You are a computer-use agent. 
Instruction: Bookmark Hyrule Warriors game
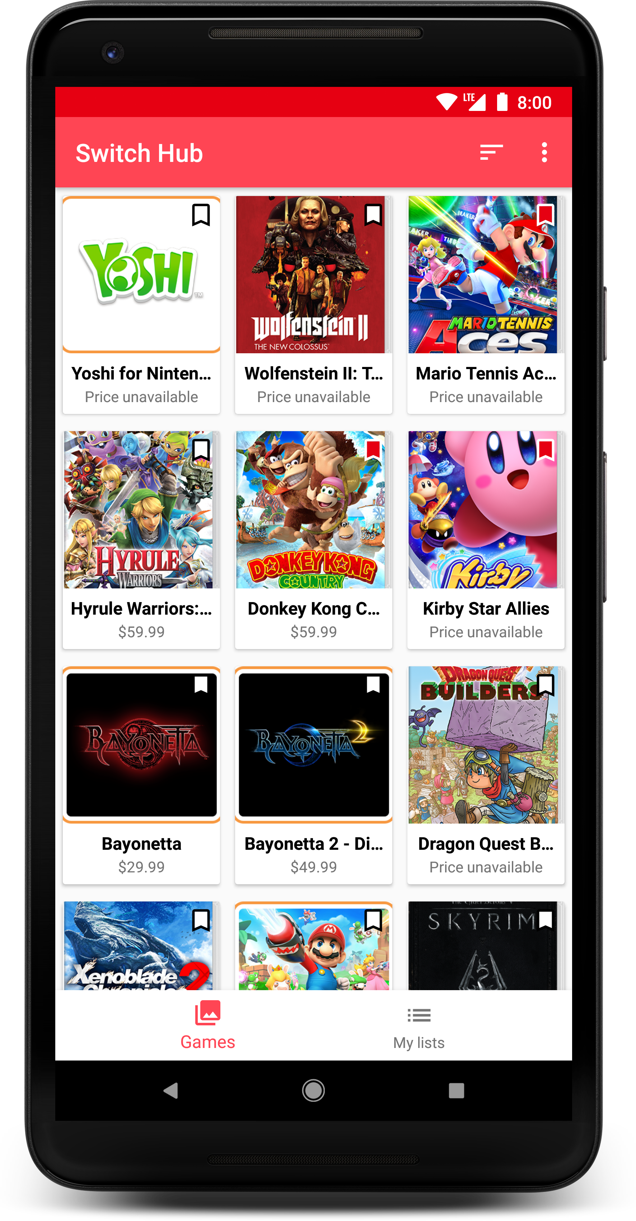(201, 450)
